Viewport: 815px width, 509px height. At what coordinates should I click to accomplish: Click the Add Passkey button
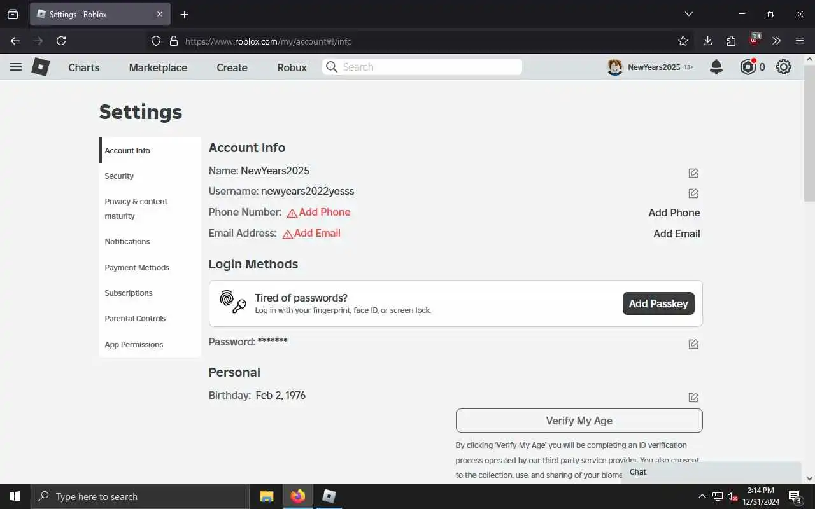point(658,303)
